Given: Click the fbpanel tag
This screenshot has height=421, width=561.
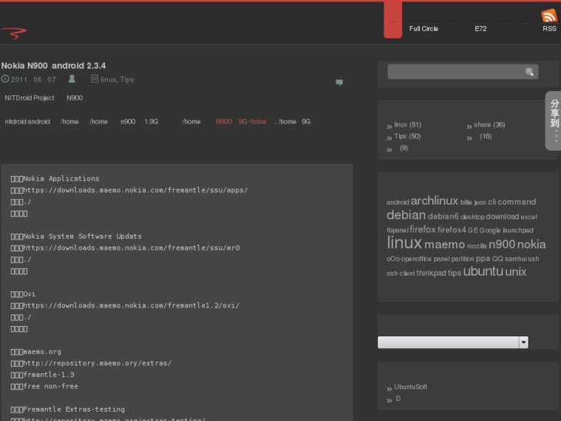Looking at the screenshot, I should point(397,230).
